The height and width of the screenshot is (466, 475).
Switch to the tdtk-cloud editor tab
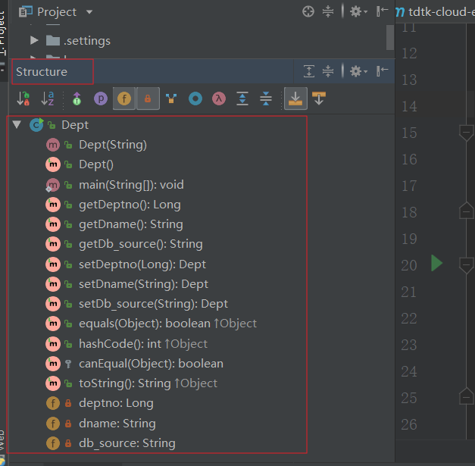pos(435,12)
